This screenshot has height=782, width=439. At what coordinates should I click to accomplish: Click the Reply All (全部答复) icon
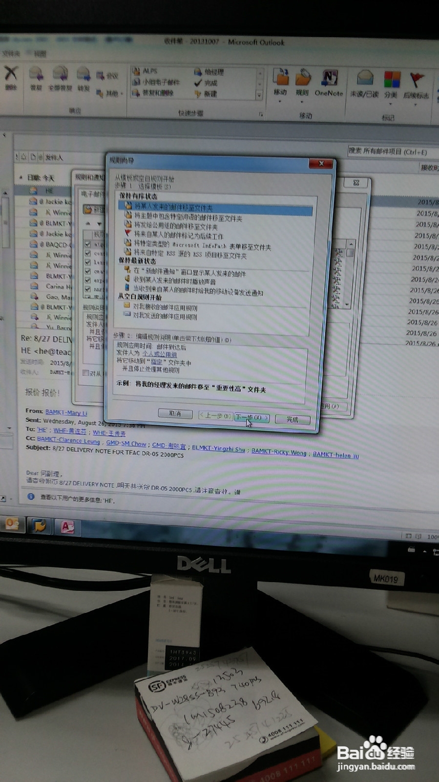point(60,74)
